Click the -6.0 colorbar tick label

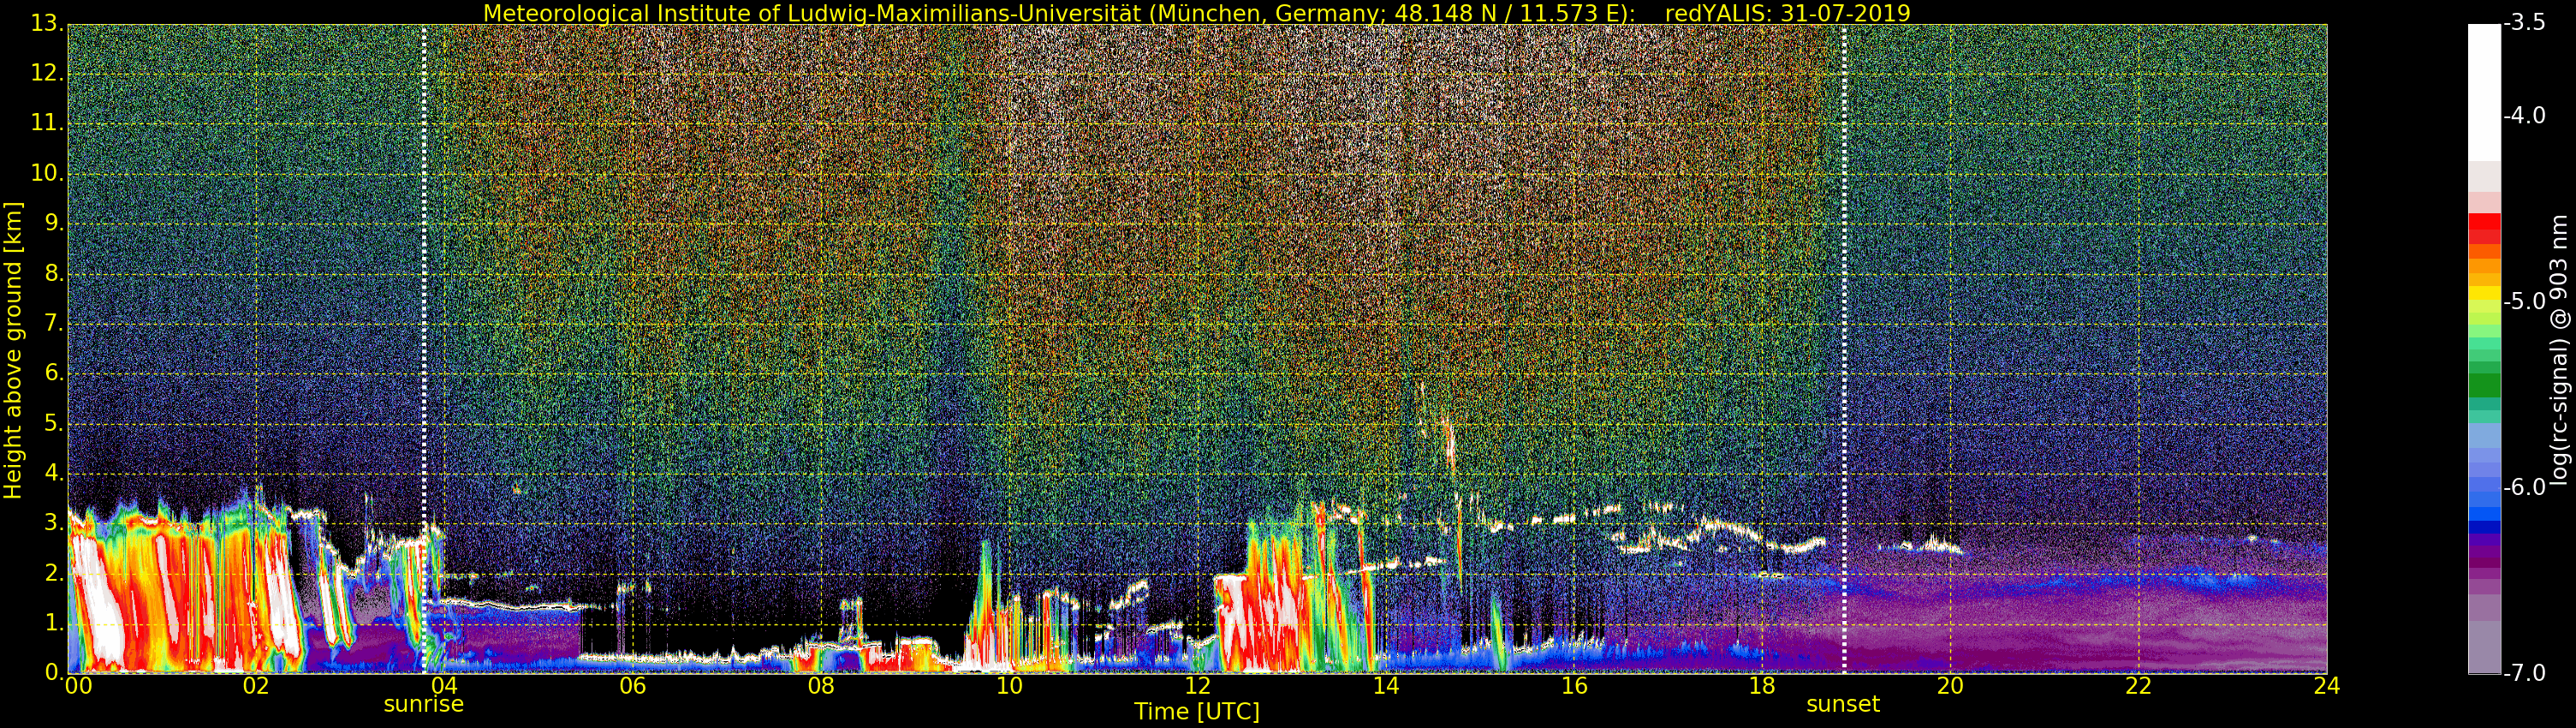pyautogui.click(x=2525, y=487)
